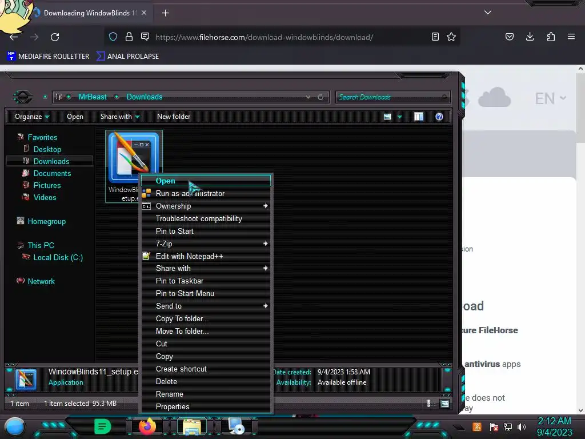Select WindowBlinds setup file thumbnail

coord(133,157)
